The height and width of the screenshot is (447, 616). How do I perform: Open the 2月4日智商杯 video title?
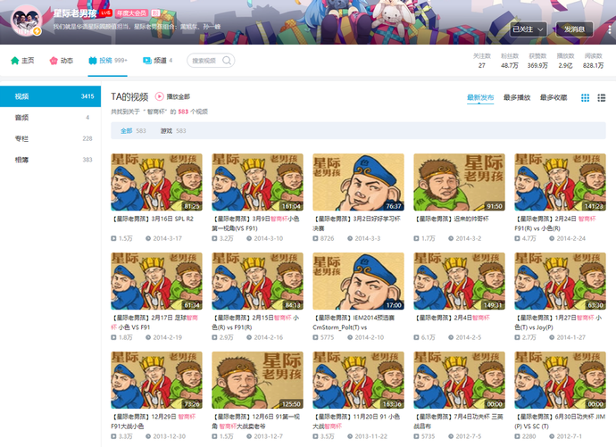click(x=452, y=318)
